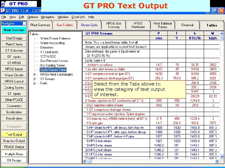Open GT Selection in the navigator
The height and width of the screenshot is (168, 225).
(x=14, y=51)
